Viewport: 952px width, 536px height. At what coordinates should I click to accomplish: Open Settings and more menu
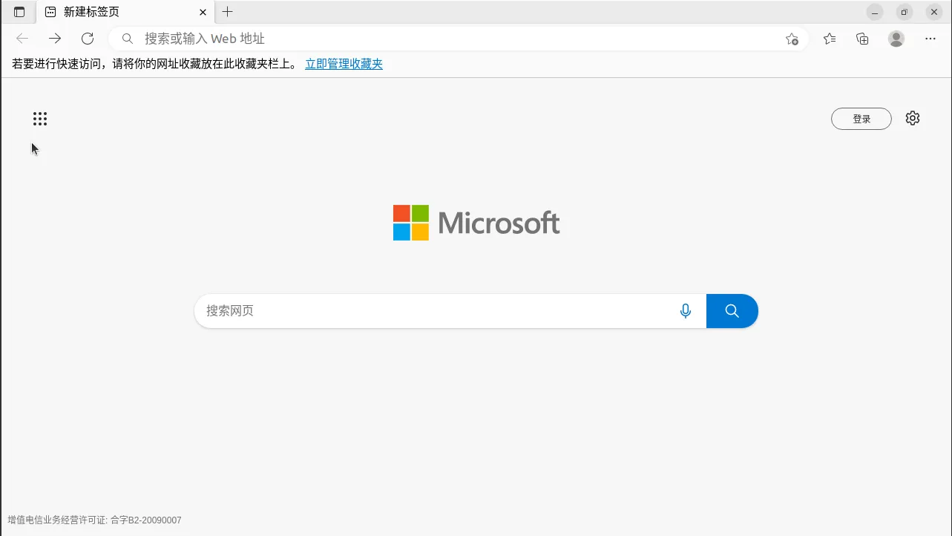coord(930,39)
